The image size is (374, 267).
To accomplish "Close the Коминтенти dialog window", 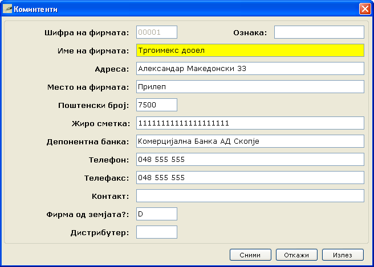I will click(x=364, y=9).
